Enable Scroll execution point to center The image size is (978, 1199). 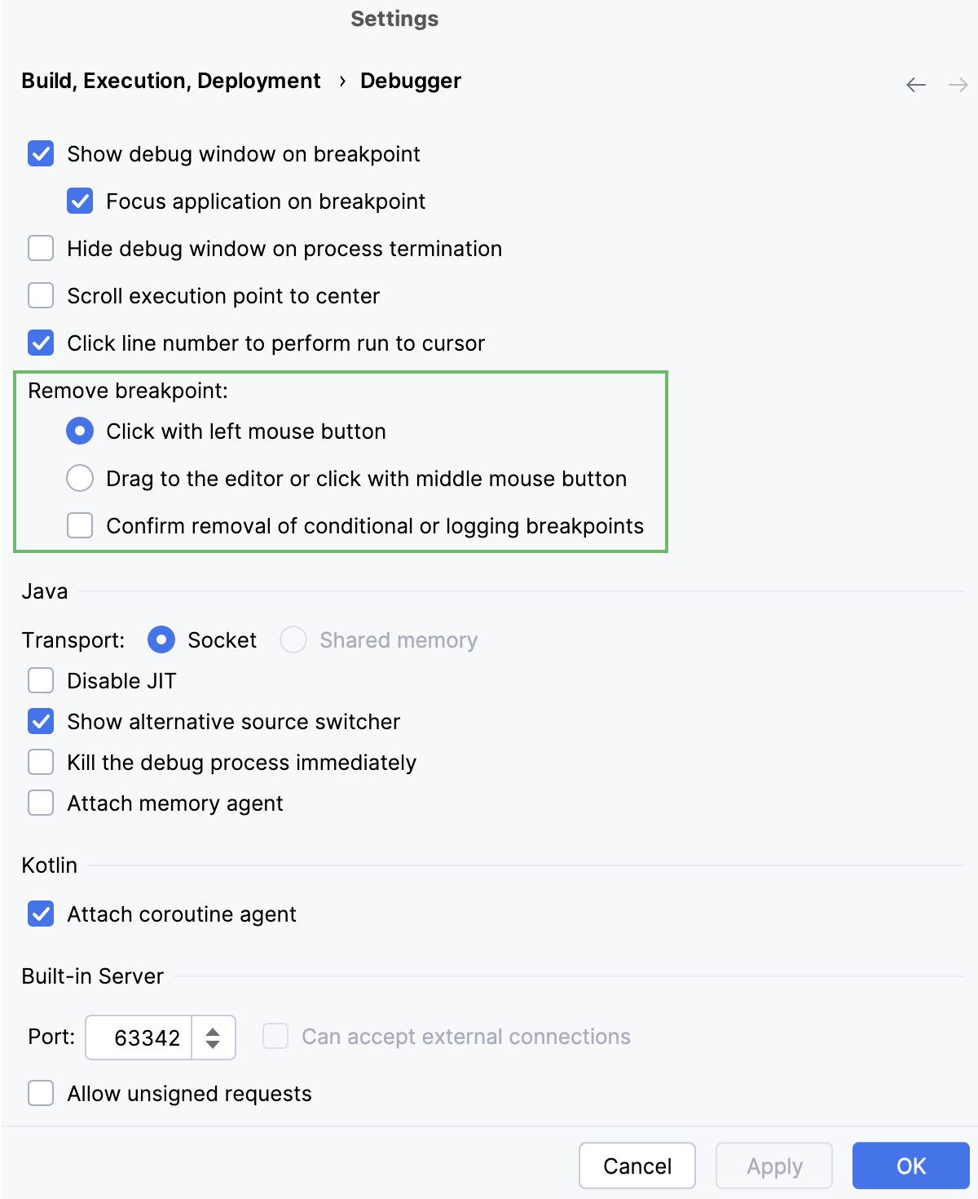40,295
